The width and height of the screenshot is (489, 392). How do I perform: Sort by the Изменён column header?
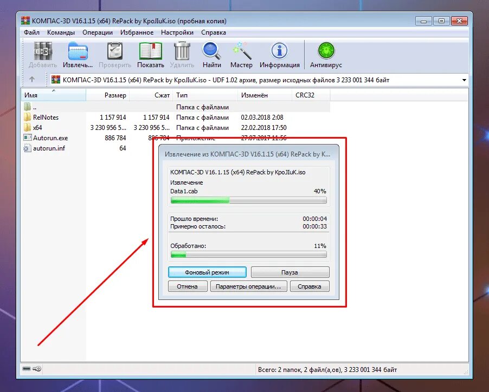(x=265, y=95)
